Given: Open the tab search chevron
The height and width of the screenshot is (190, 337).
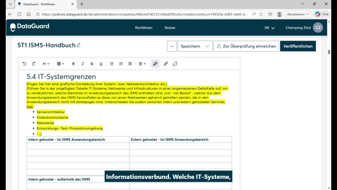Looking at the screenshot, I should click(10, 4).
